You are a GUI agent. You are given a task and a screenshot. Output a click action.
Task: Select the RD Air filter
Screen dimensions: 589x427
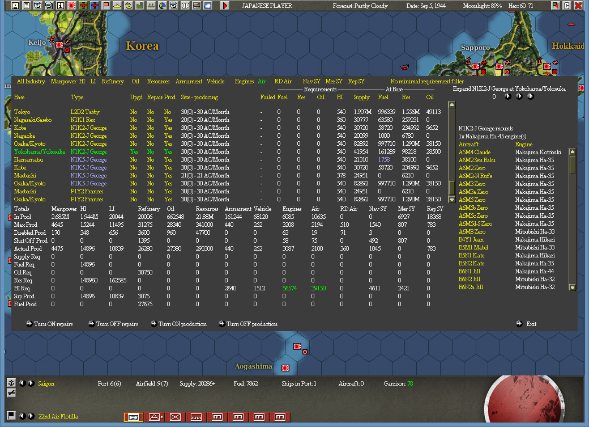tap(283, 81)
